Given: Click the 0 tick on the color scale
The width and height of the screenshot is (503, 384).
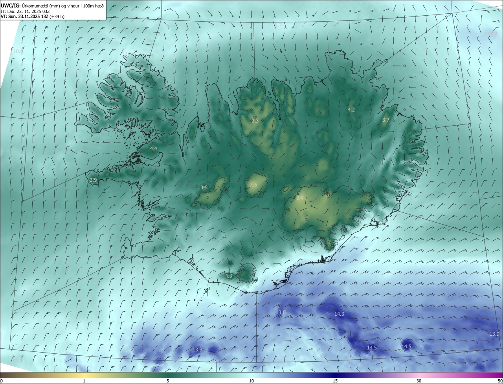Looking at the screenshot, I should click(2, 381).
